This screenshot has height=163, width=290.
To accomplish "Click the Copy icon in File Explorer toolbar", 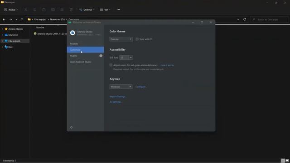I will (x=35, y=10).
